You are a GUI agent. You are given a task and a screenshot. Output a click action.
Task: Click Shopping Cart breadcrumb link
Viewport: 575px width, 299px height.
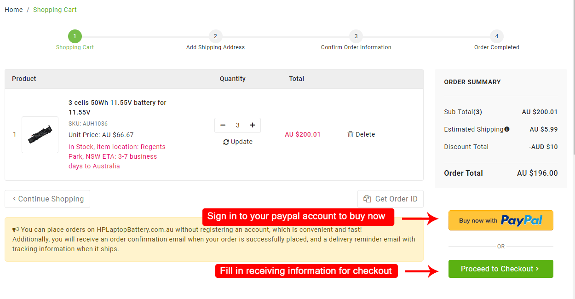coord(55,10)
